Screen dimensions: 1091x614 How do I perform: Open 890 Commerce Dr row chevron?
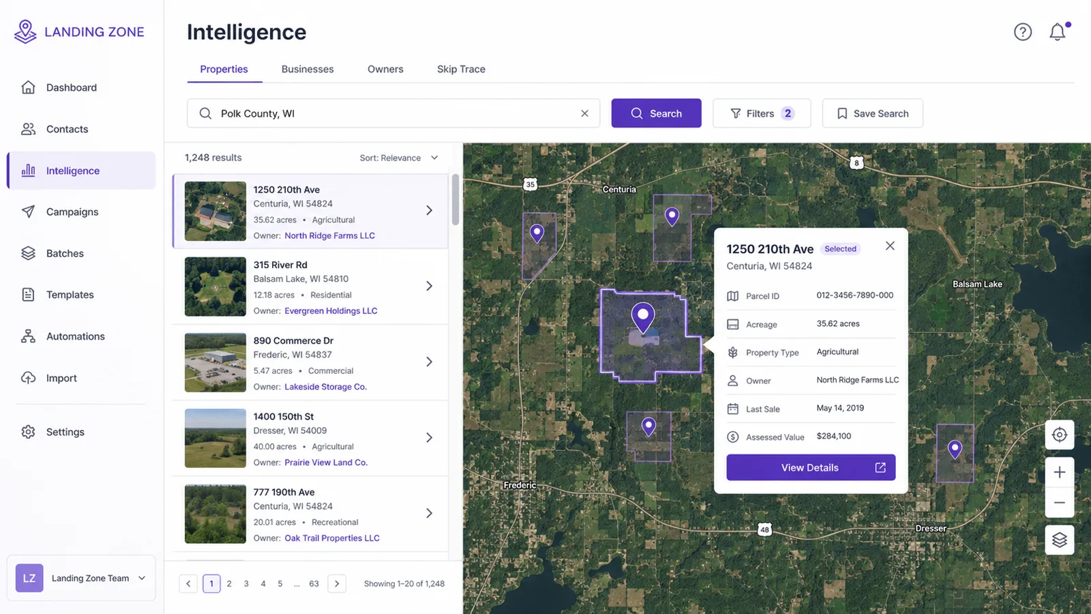click(x=429, y=362)
